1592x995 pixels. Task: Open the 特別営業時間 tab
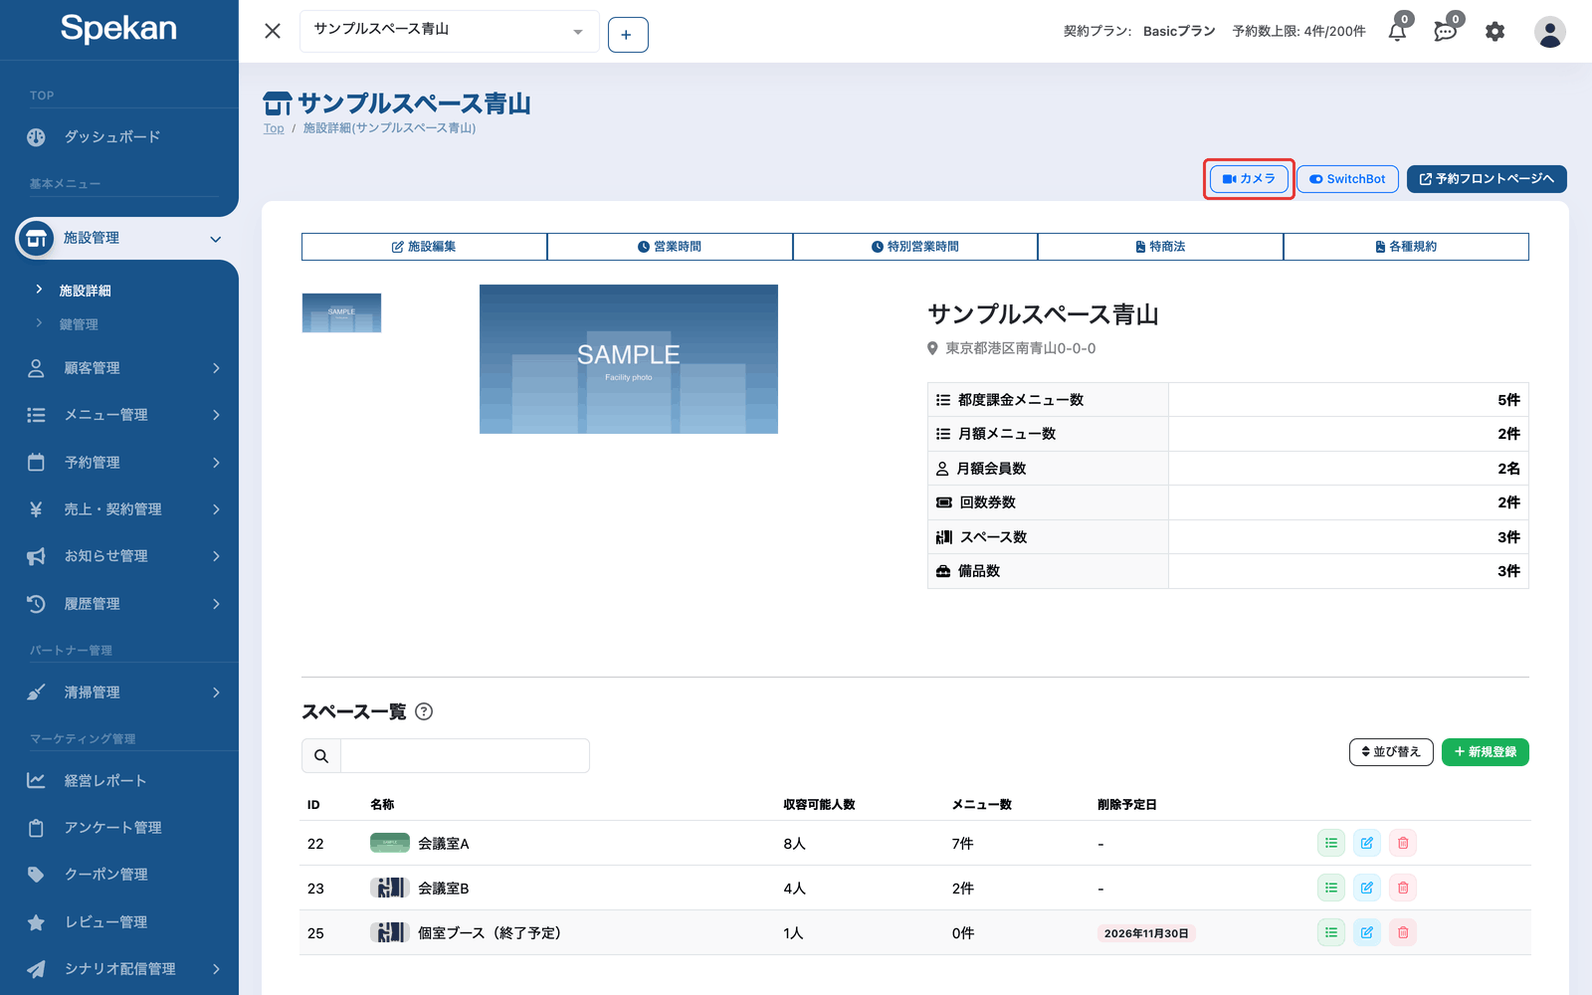[x=915, y=247]
